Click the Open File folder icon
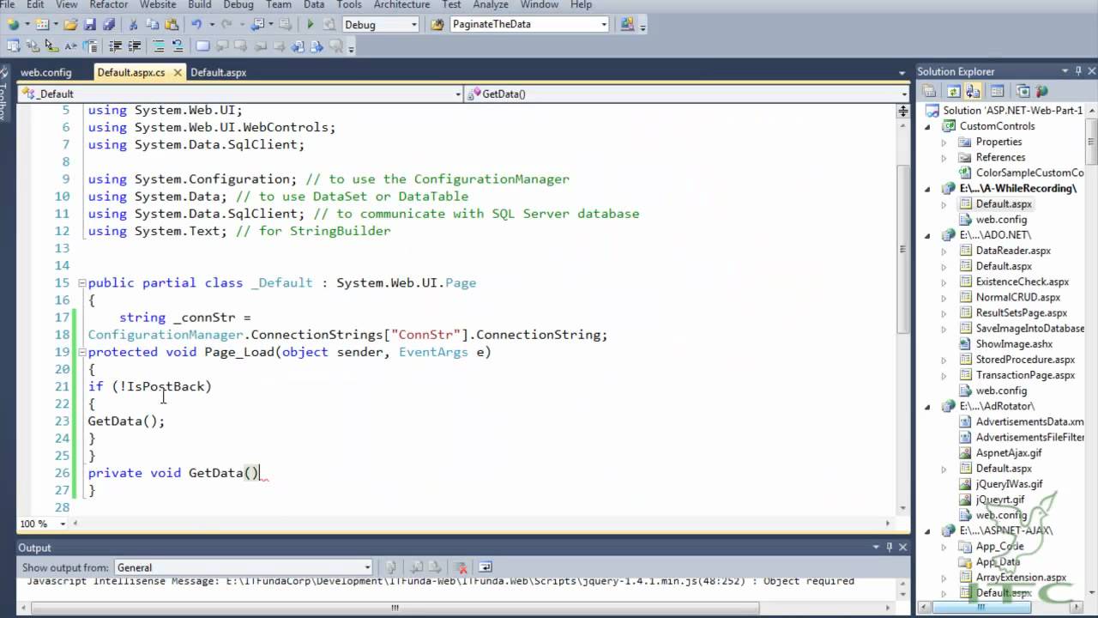Image resolution: width=1098 pixels, height=618 pixels. click(70, 24)
